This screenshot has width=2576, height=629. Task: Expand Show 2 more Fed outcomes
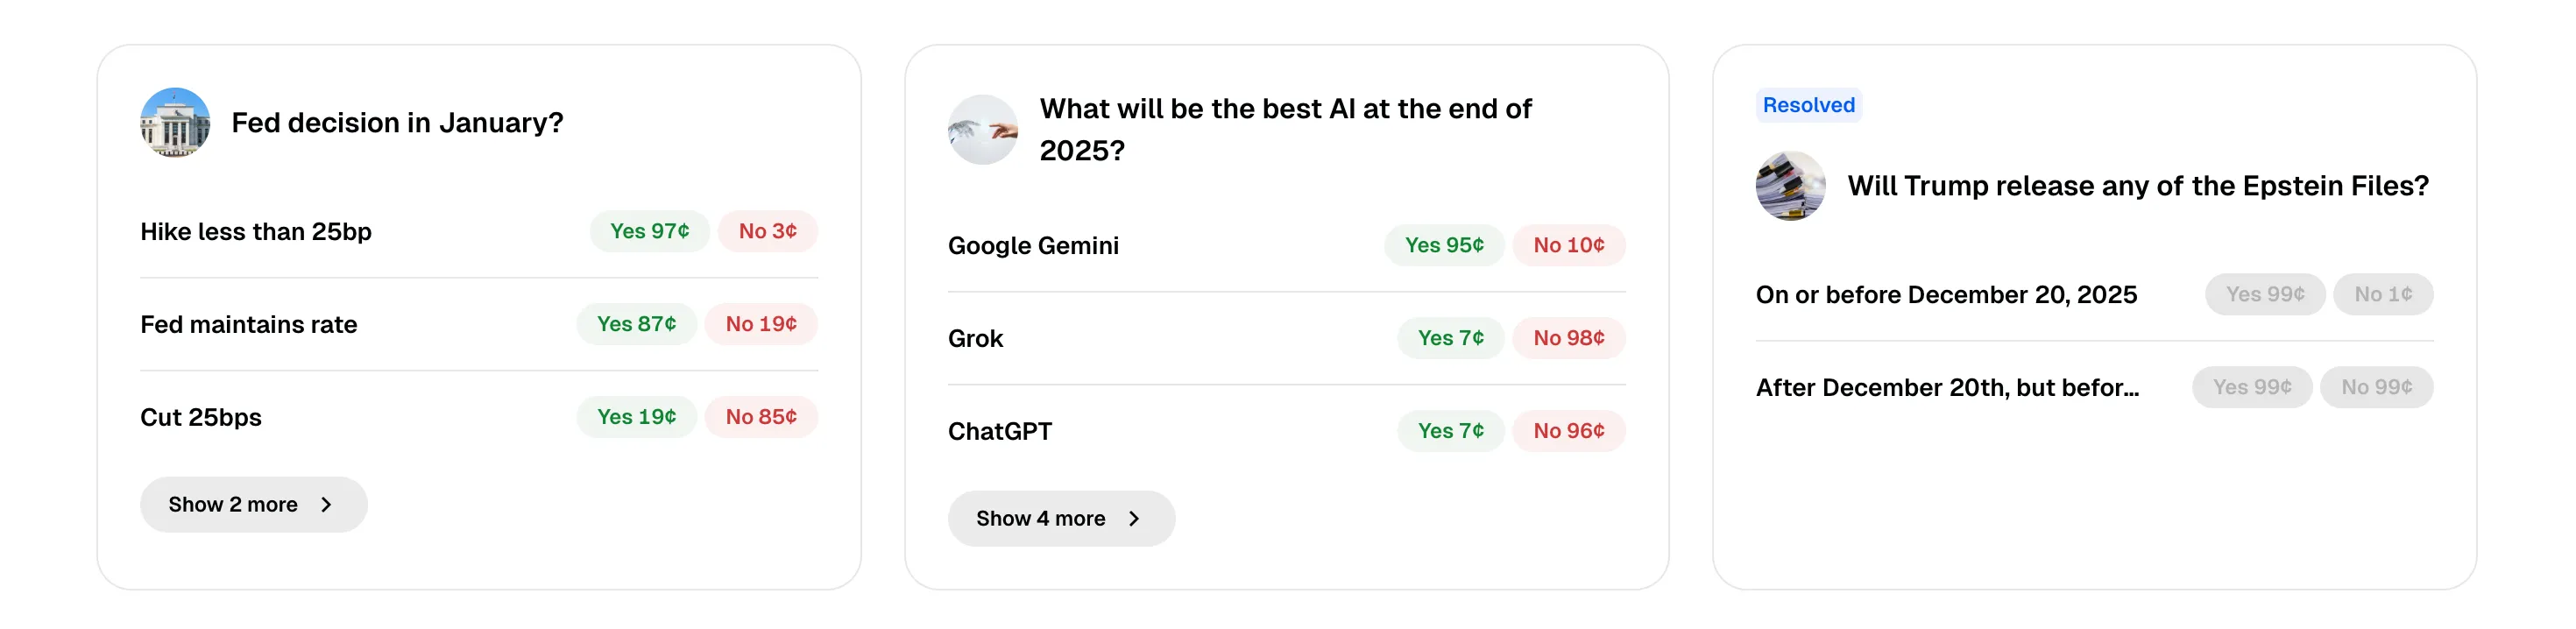[253, 505]
